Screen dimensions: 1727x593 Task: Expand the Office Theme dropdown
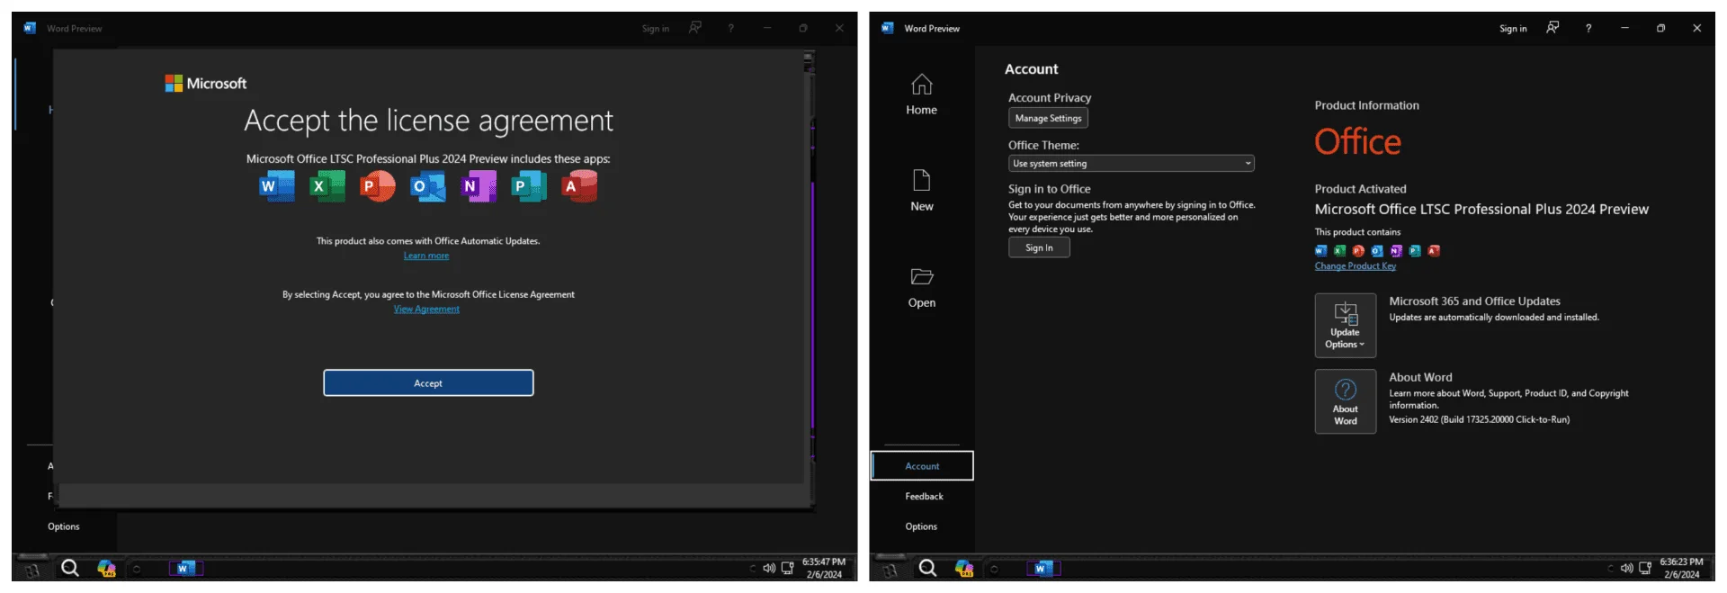pos(1131,164)
